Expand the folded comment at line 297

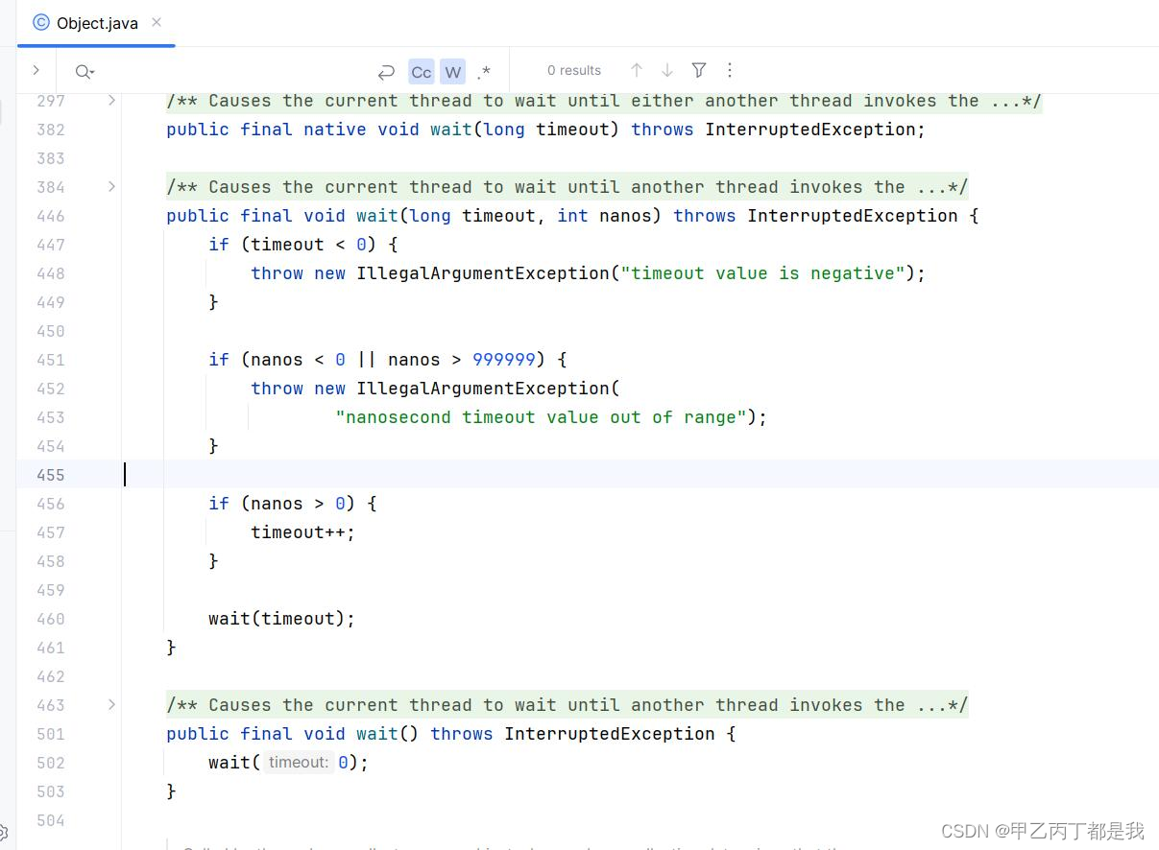111,100
